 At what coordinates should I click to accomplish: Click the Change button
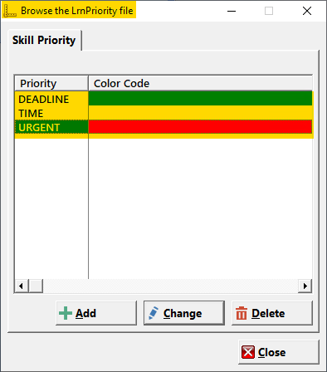184,313
